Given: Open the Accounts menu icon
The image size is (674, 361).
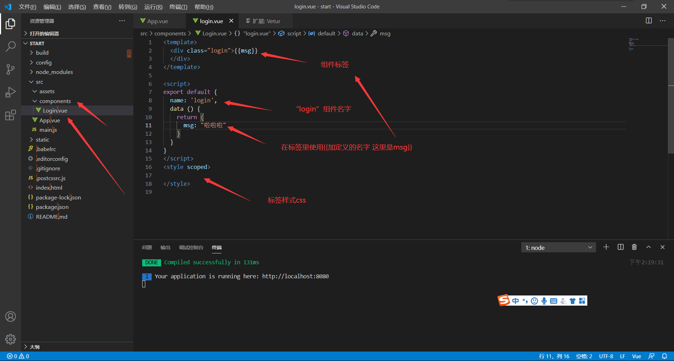Looking at the screenshot, I should [11, 316].
